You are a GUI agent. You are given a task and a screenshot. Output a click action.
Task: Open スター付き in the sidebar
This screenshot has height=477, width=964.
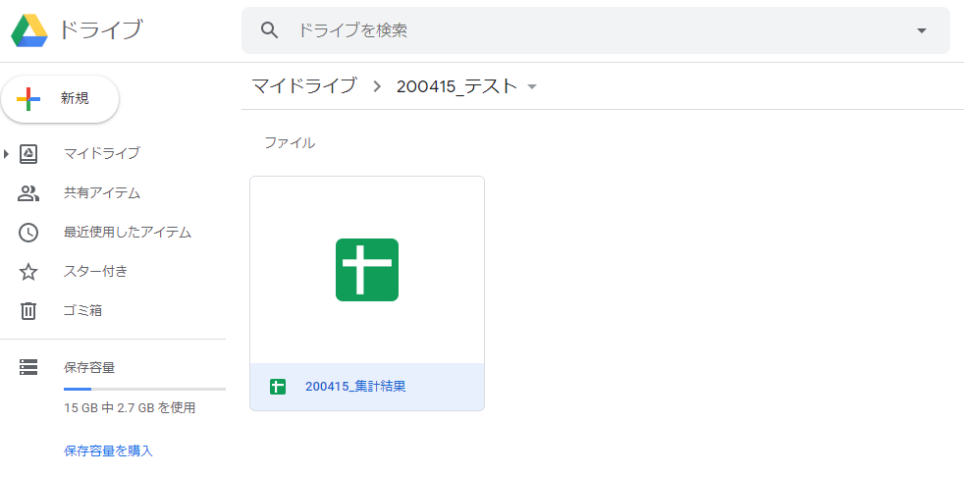coord(96,271)
